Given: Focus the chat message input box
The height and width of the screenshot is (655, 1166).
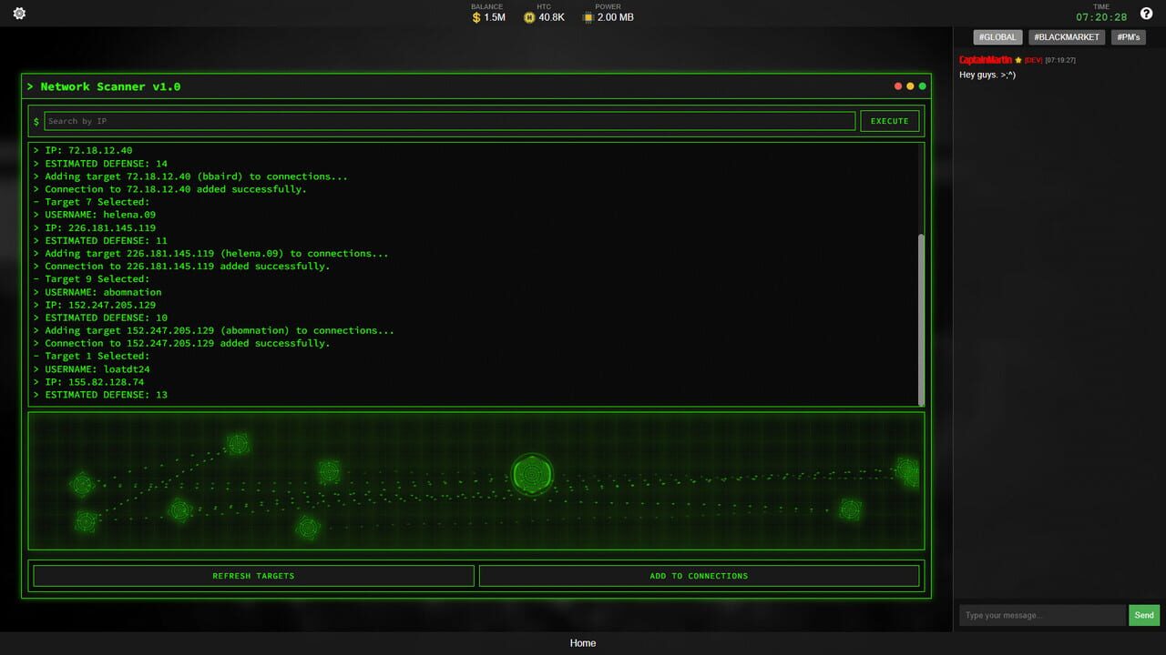Looking at the screenshot, I should pyautogui.click(x=1042, y=615).
